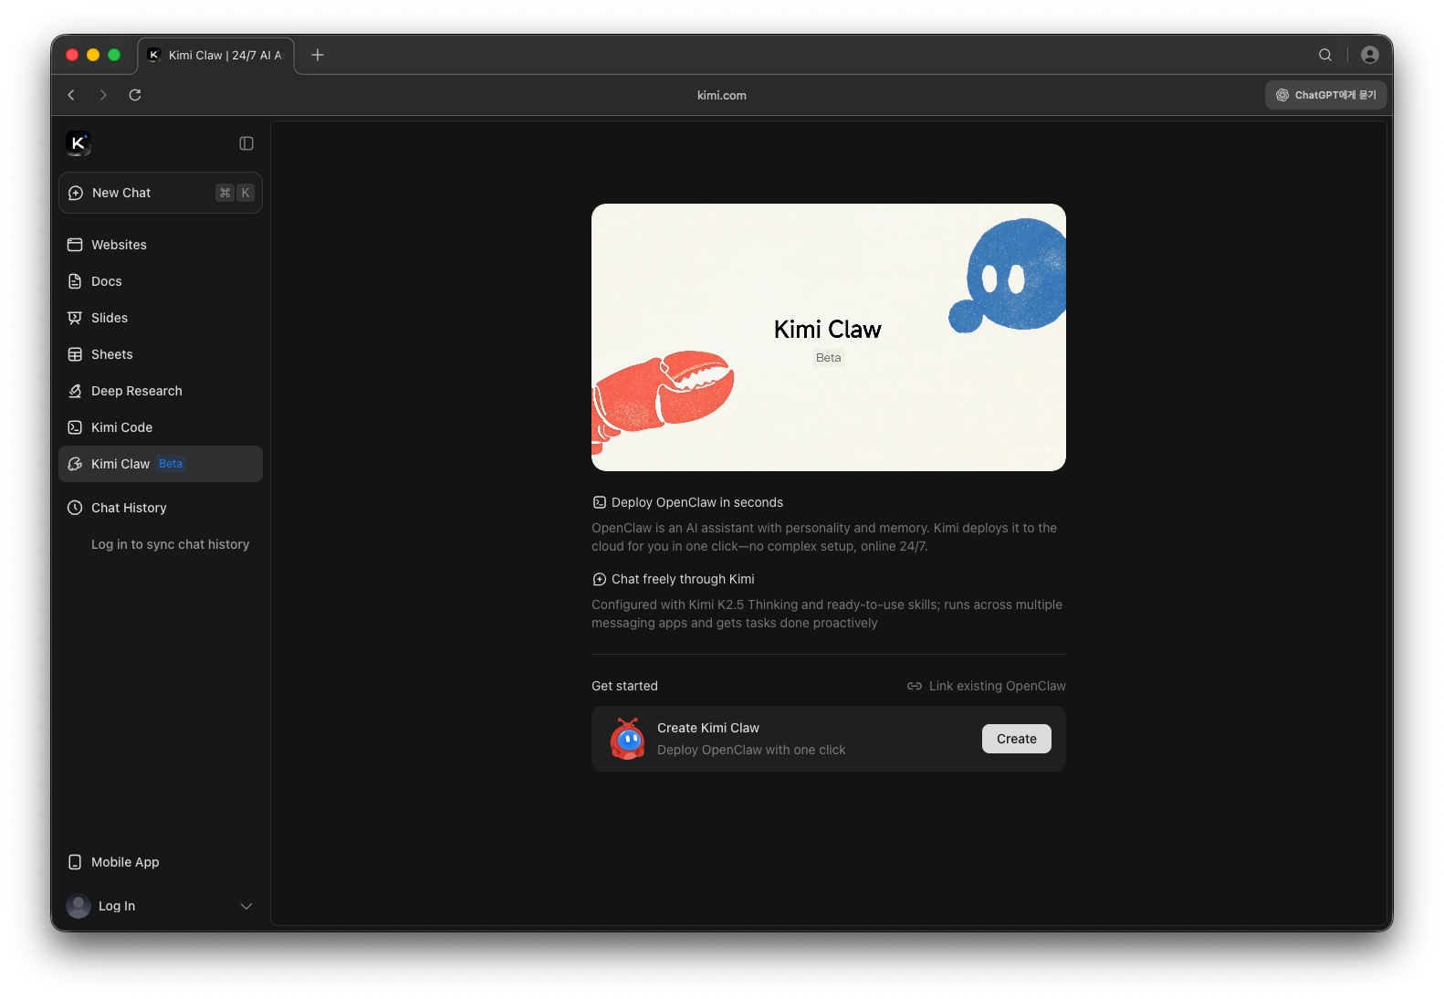Open the Mobile App link
This screenshot has height=999, width=1444.
click(x=161, y=862)
